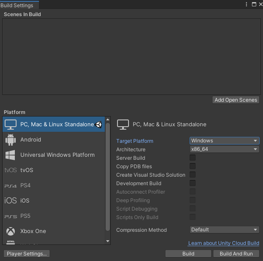Click the PS5 platform logo icon
This screenshot has width=263, height=261.
pyautogui.click(x=11, y=217)
